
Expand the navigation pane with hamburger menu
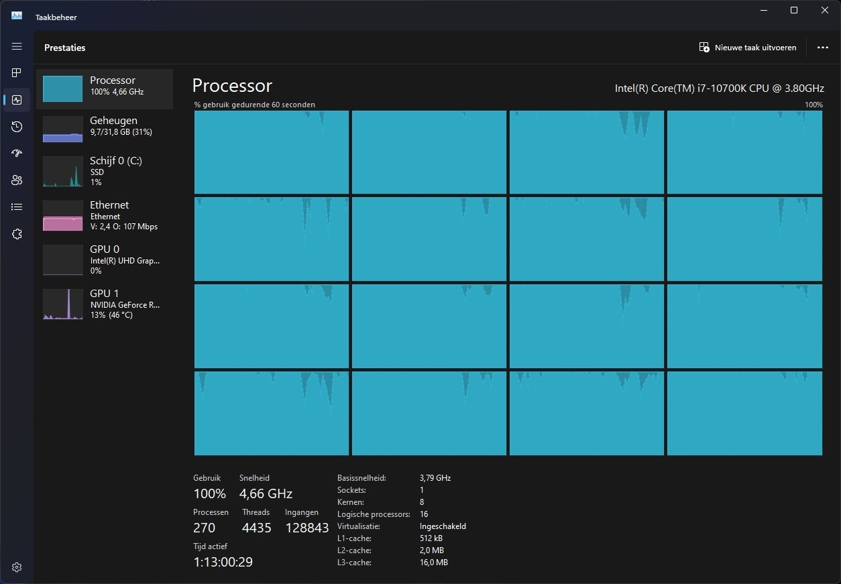click(17, 46)
